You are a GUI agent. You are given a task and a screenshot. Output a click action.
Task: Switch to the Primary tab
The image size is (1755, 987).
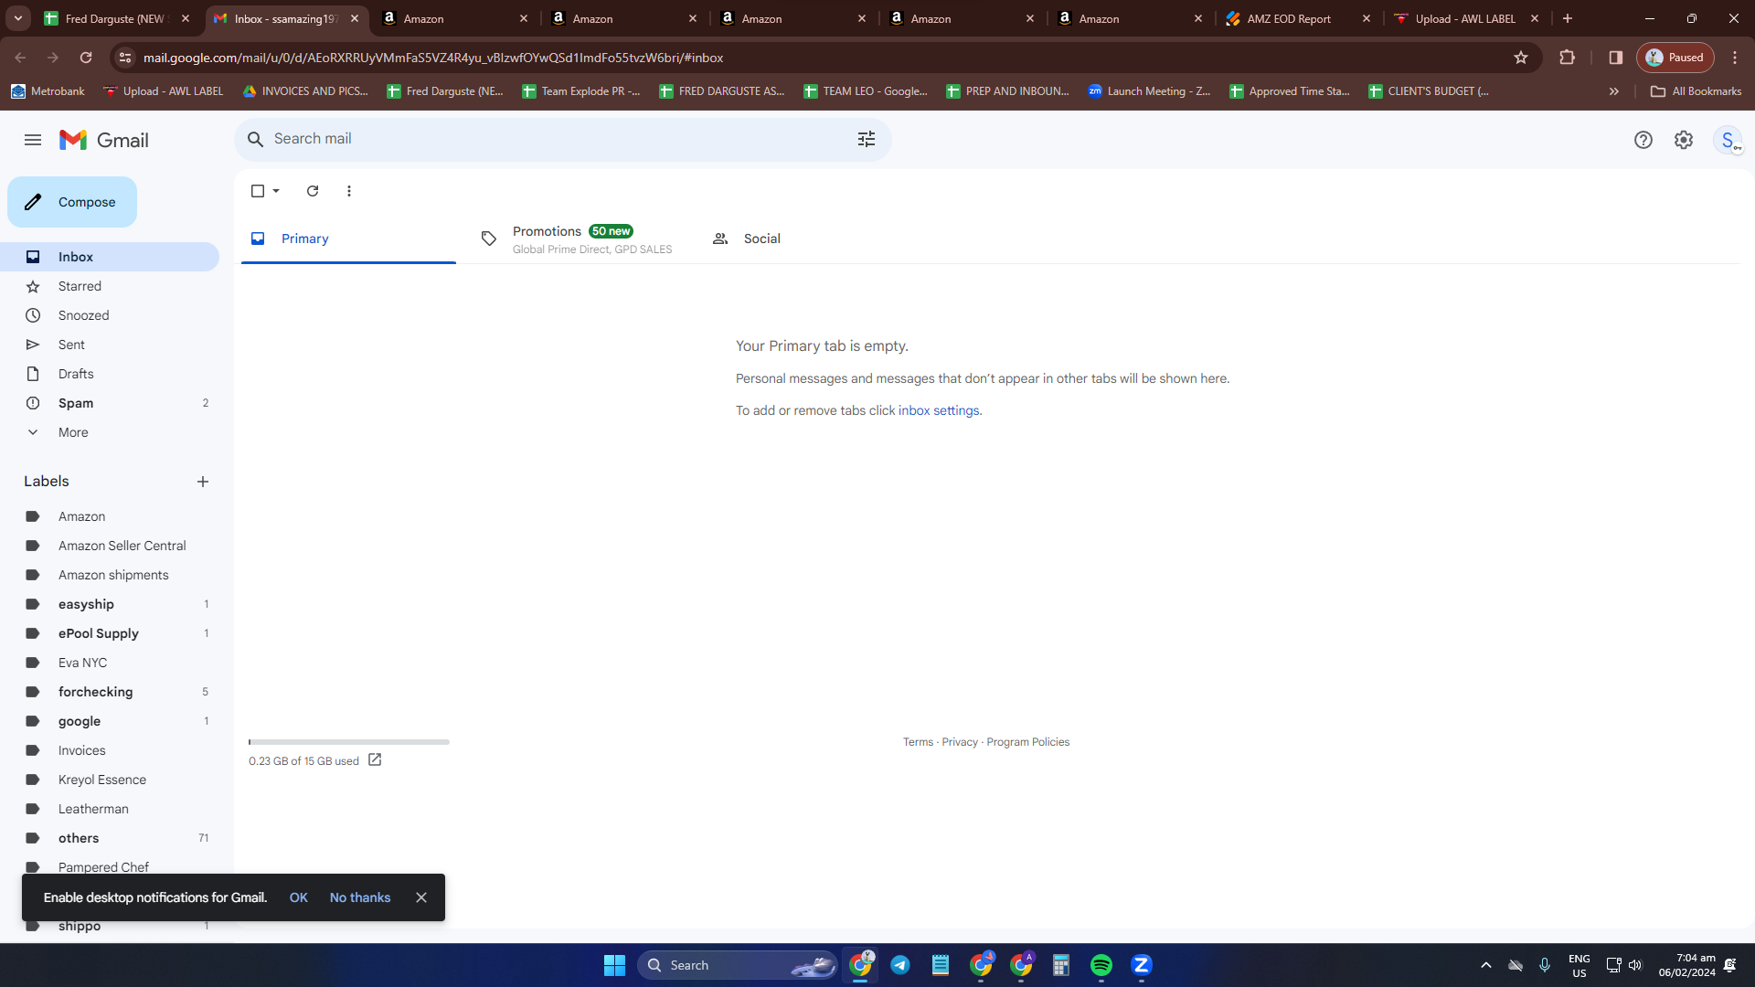coord(348,239)
